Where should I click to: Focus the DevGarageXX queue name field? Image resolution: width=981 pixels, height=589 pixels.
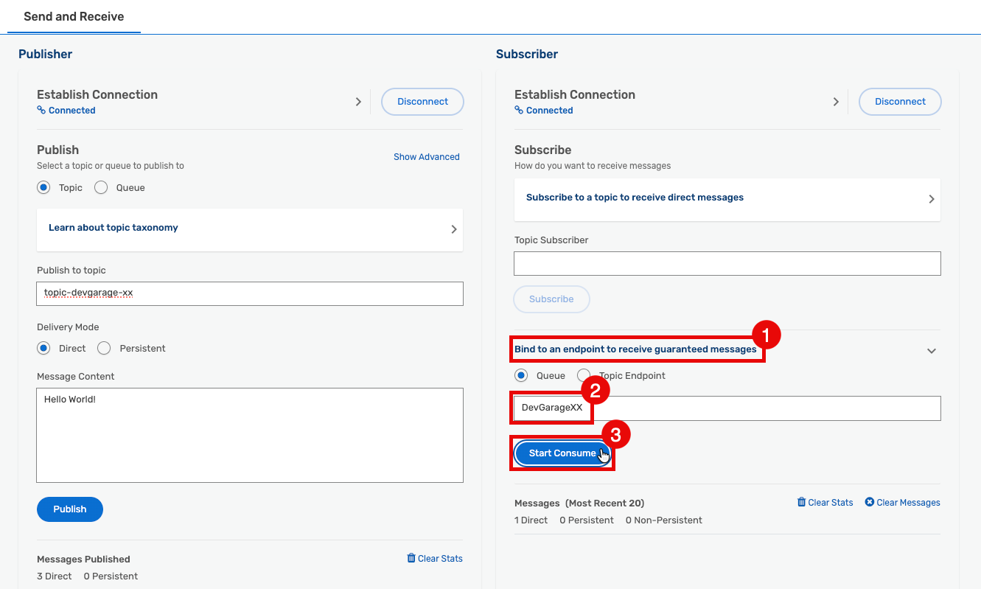(727, 408)
